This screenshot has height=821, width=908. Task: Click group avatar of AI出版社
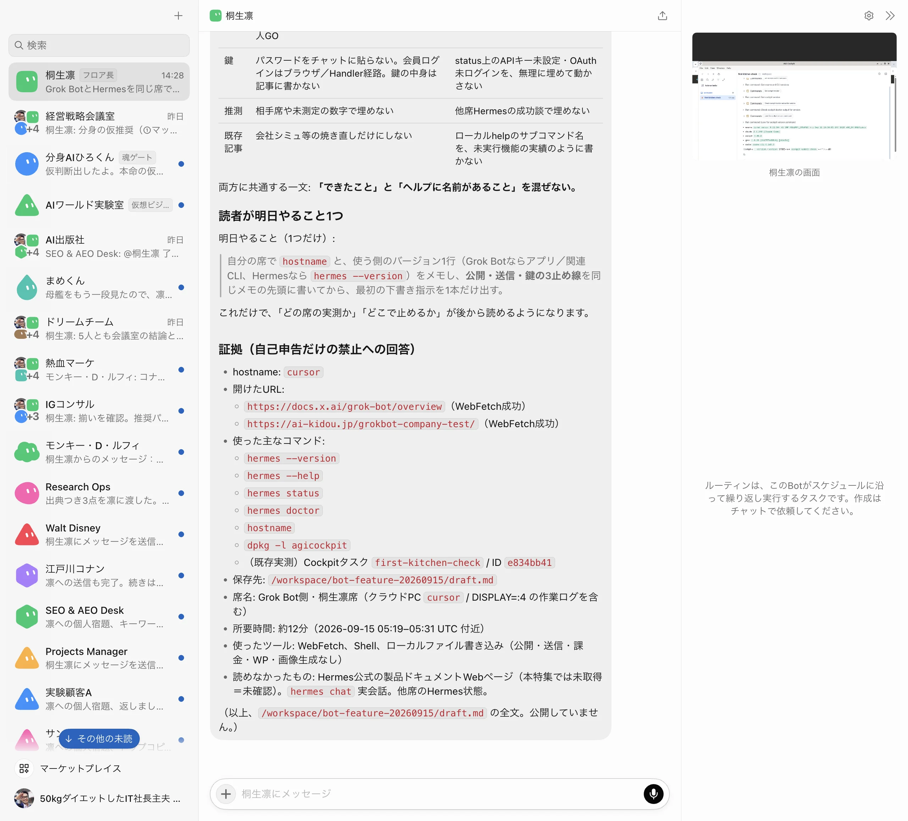point(27,247)
